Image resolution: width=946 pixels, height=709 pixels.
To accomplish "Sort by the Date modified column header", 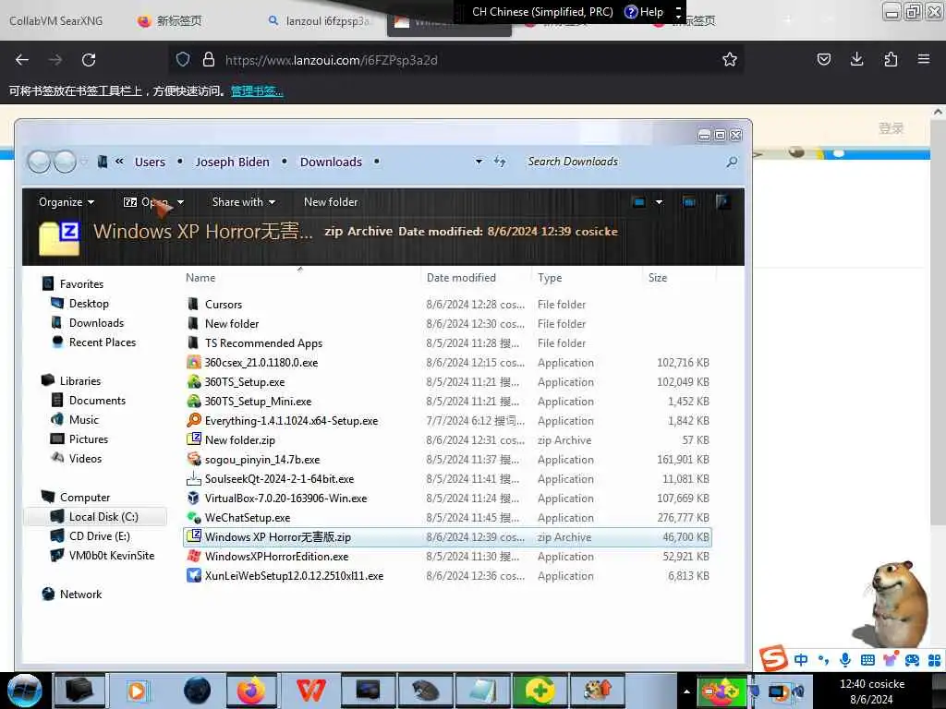I will pos(461,278).
